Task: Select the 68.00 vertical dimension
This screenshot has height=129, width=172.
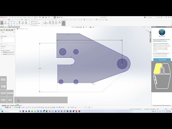Action: pos(40,68)
